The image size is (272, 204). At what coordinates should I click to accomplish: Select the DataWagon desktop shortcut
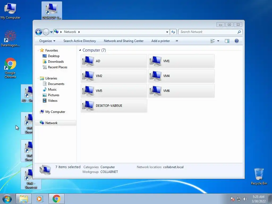click(x=10, y=39)
